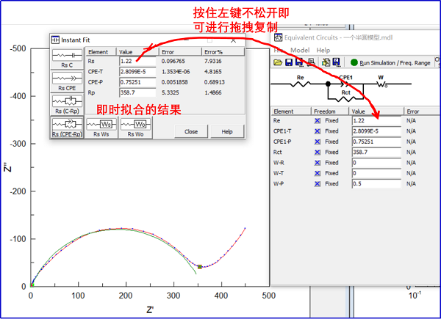Viewport: 441px width, 319px height.
Task: Toggle the Fixed freedom setting for Re
Action: pos(318,121)
